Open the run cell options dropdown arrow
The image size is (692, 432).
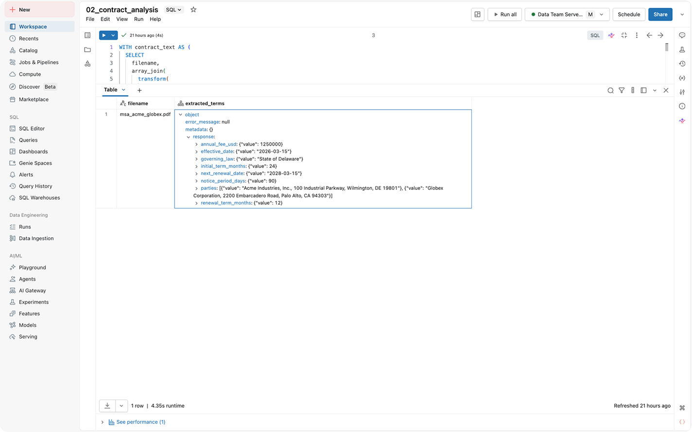(x=113, y=35)
